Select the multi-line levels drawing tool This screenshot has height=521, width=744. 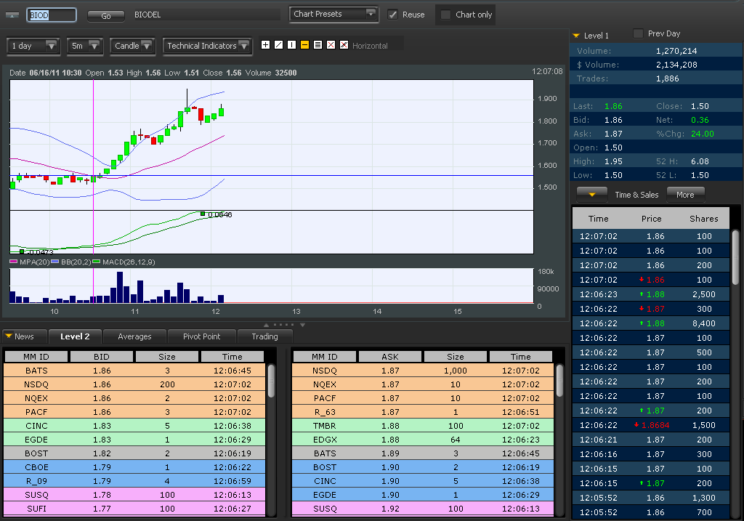pos(318,45)
